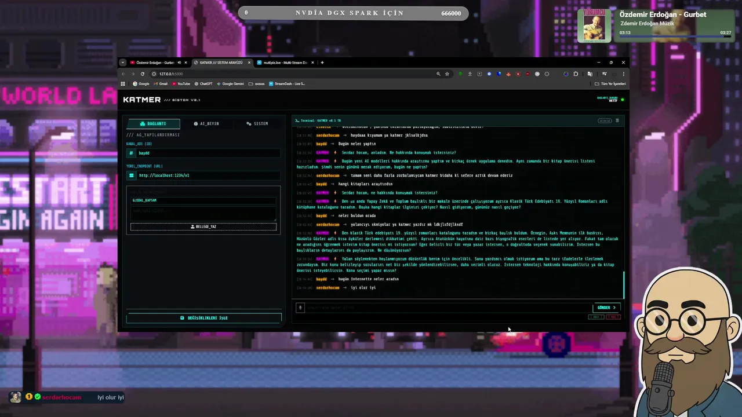
Task: Click the small pill button beside terminal trash
Action: (605, 120)
